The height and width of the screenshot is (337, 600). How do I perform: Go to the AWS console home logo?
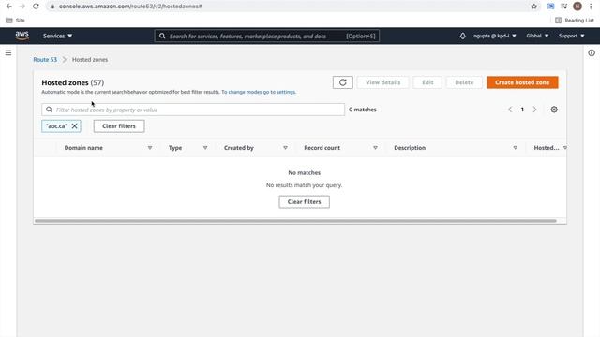(22, 36)
